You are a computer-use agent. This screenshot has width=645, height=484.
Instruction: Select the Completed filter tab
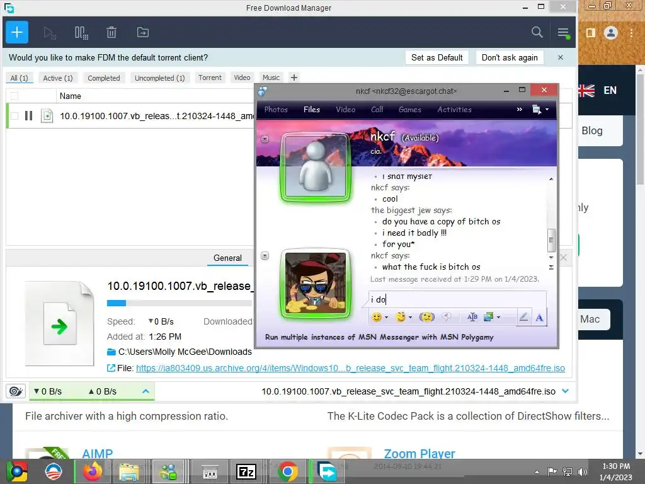104,78
